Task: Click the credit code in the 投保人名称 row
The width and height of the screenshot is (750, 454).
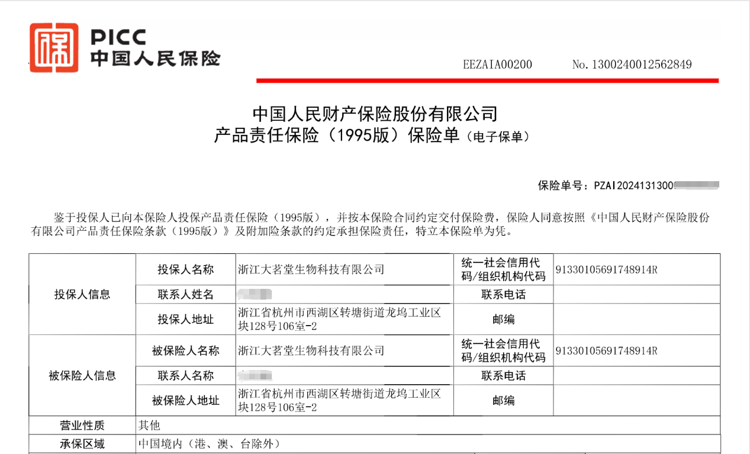Action: tap(607, 270)
